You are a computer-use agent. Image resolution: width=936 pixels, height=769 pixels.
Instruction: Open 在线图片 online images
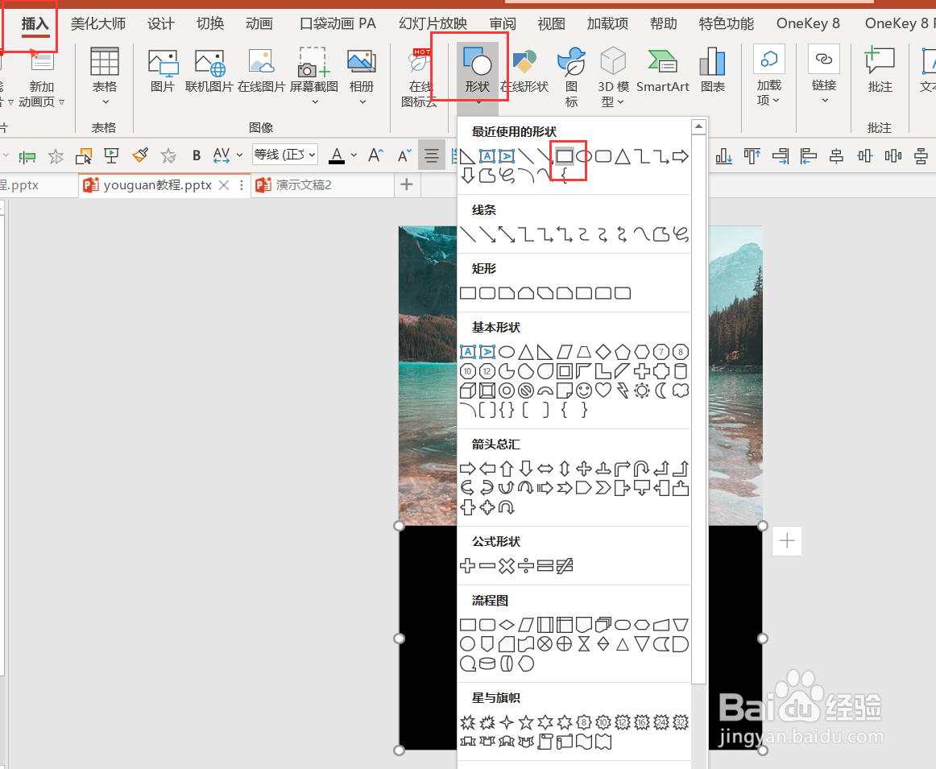[x=262, y=70]
